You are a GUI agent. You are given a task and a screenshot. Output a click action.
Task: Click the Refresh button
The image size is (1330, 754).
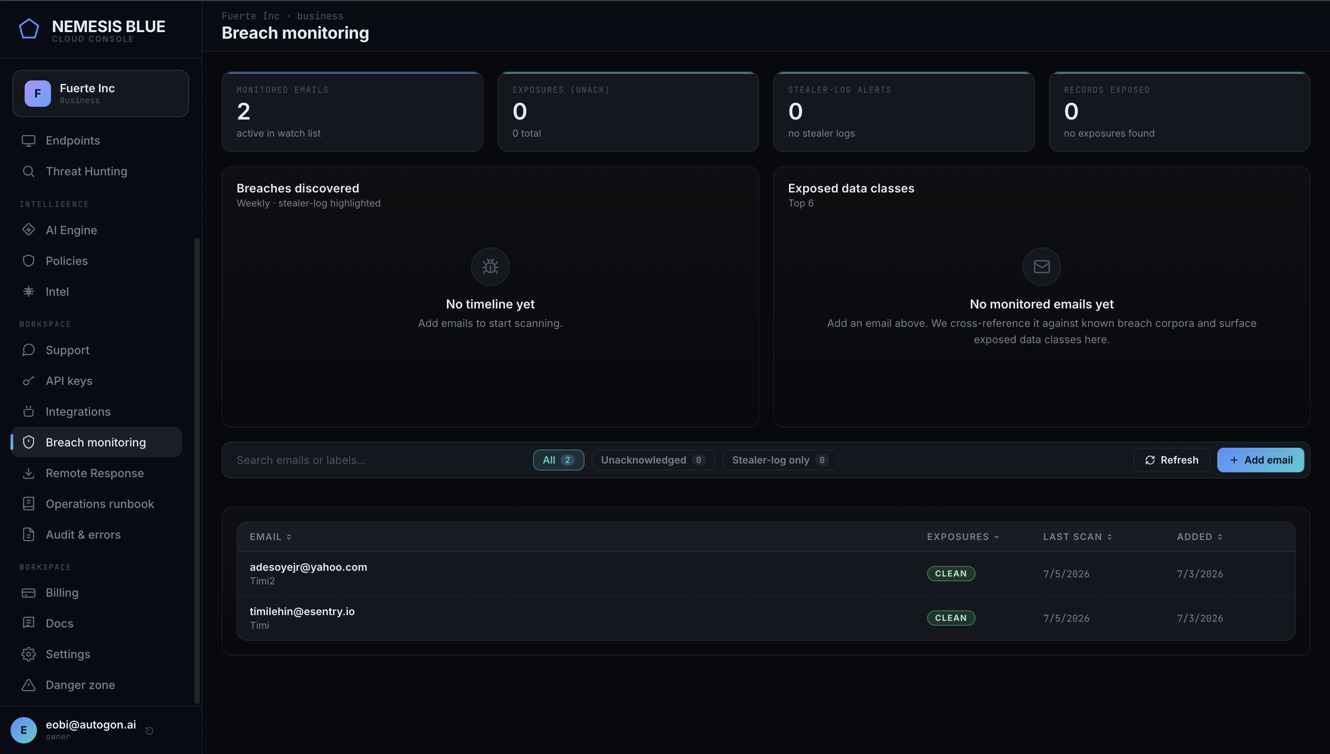(1171, 460)
